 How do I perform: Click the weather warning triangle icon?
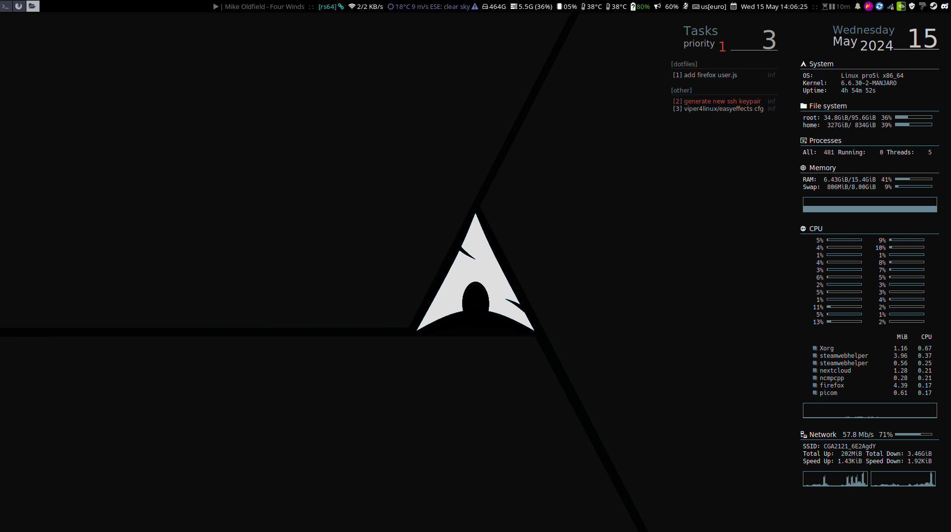pos(475,6)
